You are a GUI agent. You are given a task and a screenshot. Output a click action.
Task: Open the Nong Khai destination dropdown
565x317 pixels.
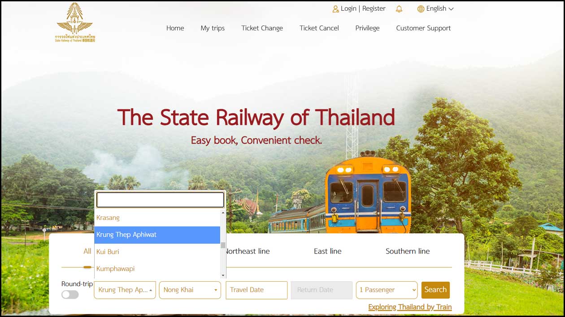[190, 290]
